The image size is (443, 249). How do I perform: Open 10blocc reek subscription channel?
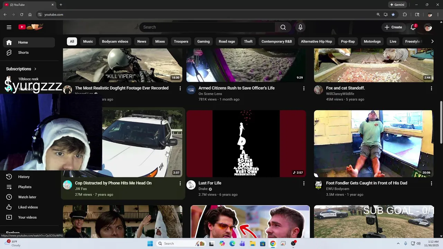coord(29,79)
